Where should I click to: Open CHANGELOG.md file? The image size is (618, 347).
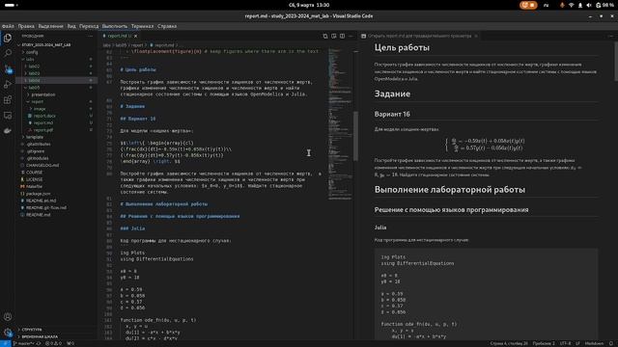point(42,165)
